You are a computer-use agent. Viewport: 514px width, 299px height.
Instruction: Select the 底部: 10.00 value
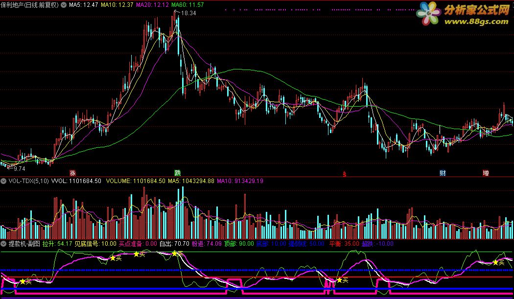point(271,244)
